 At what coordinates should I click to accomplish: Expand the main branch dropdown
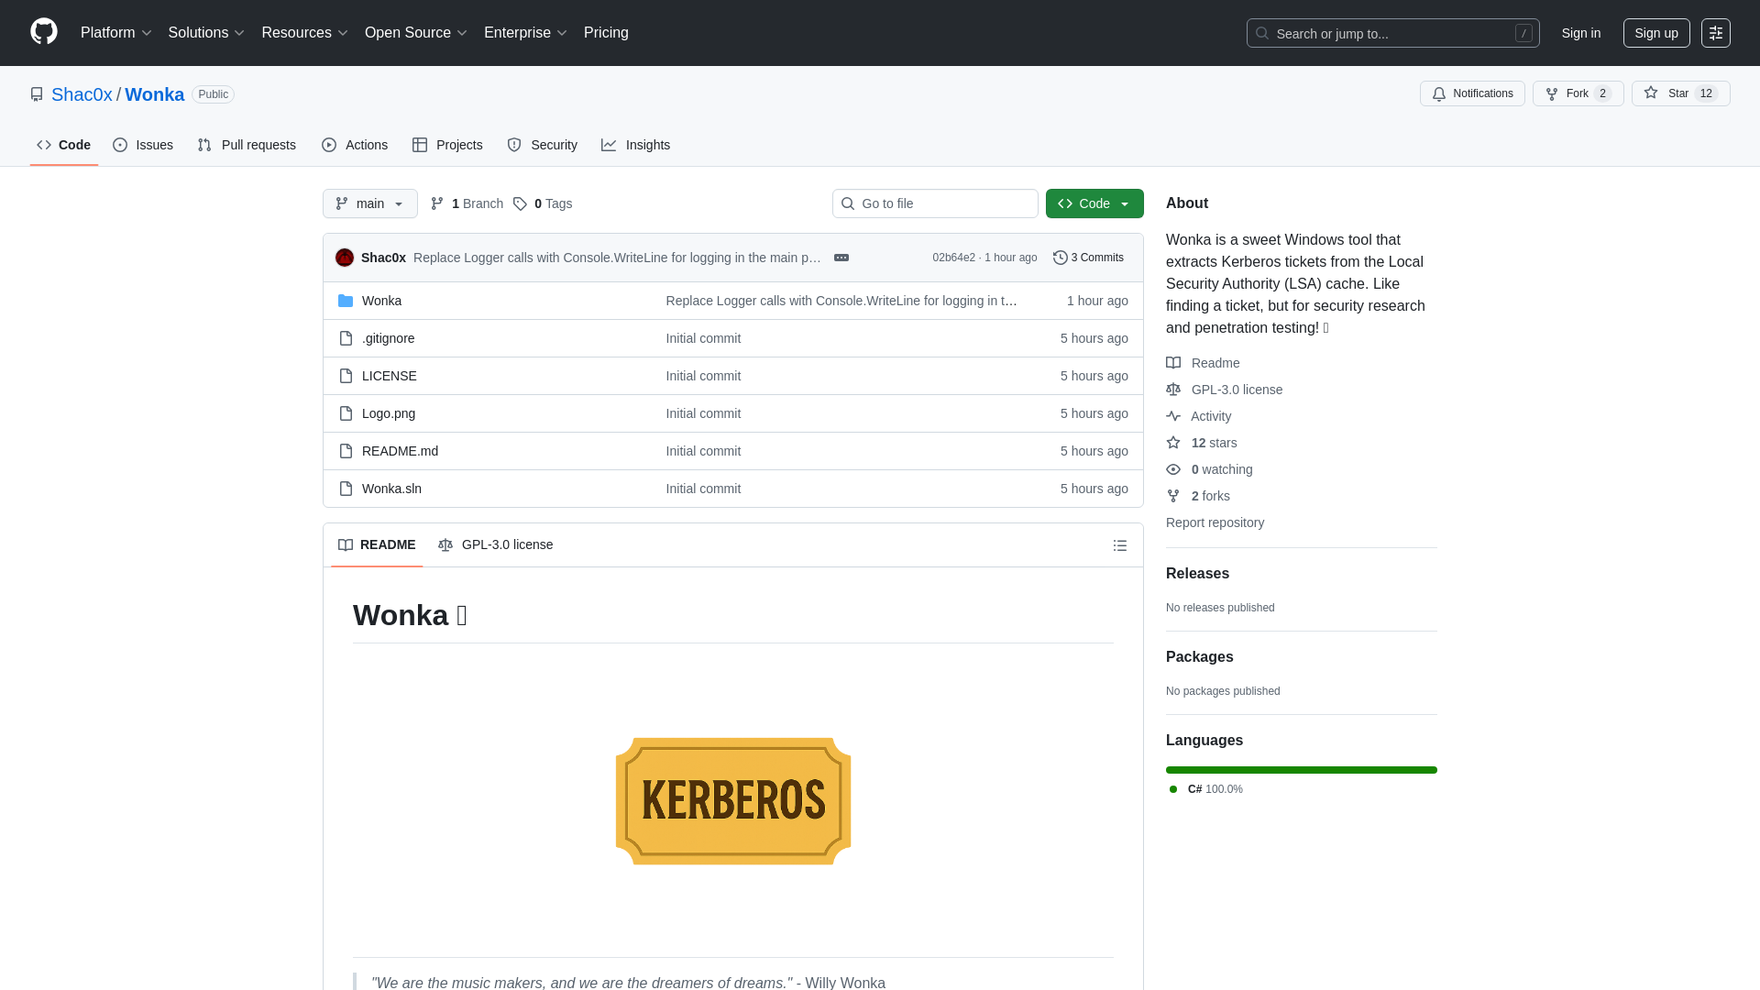tap(369, 203)
